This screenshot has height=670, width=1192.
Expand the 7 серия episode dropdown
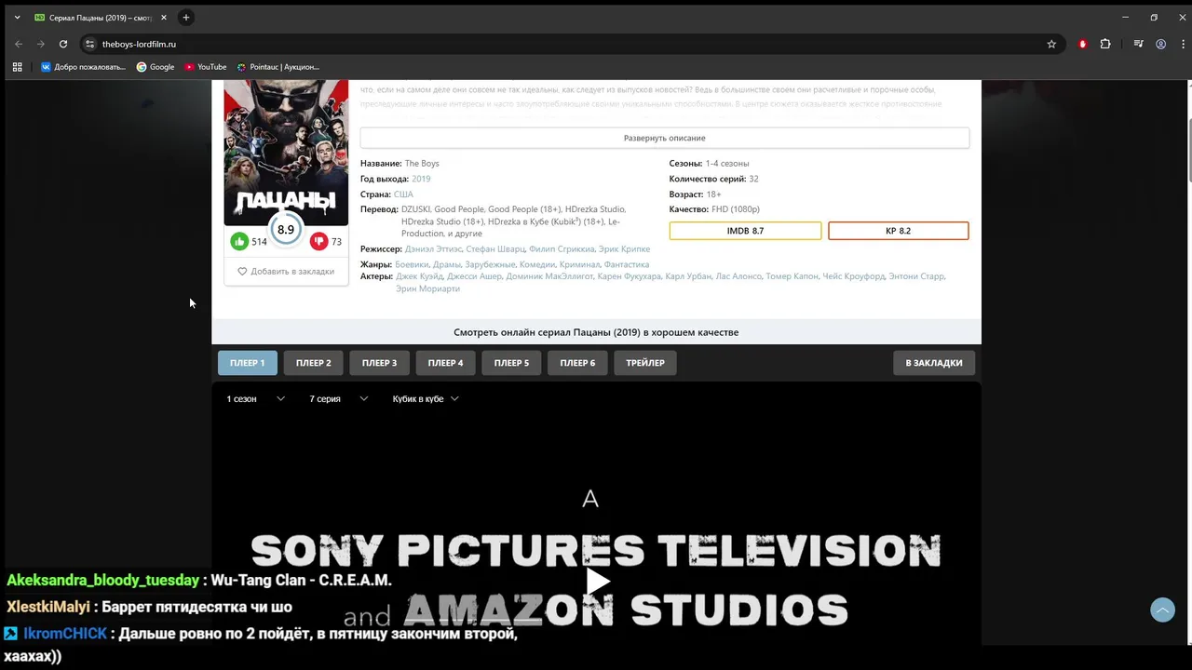tap(339, 398)
